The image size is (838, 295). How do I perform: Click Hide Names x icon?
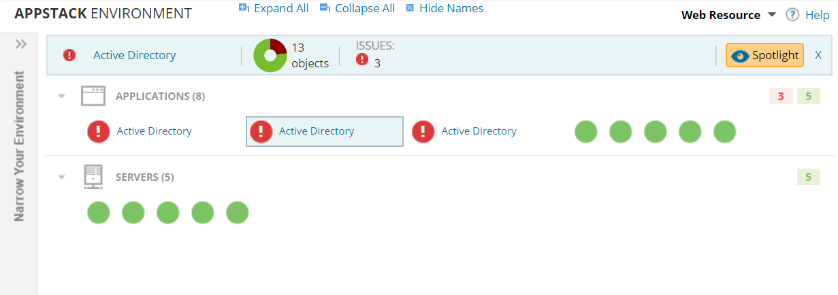coord(410,8)
